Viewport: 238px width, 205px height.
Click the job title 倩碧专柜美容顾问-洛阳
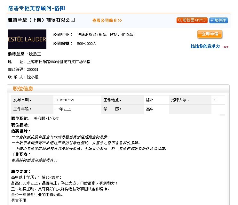(38, 8)
